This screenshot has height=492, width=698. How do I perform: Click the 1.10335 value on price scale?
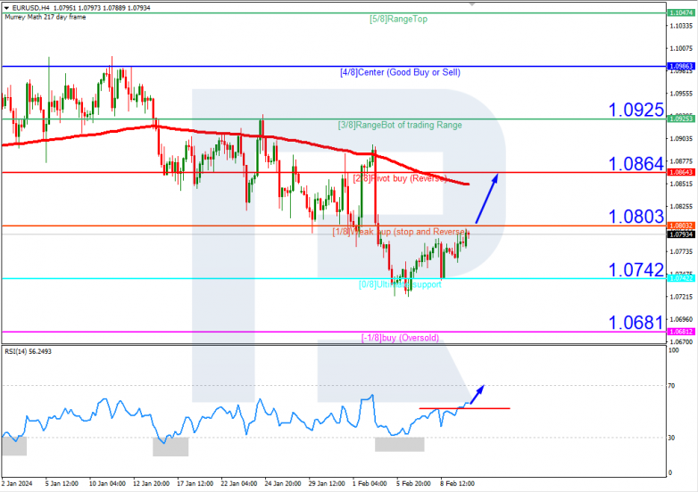681,26
